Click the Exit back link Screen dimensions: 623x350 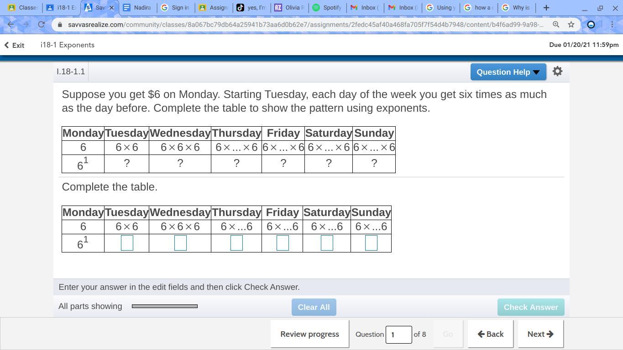pyautogui.click(x=14, y=45)
